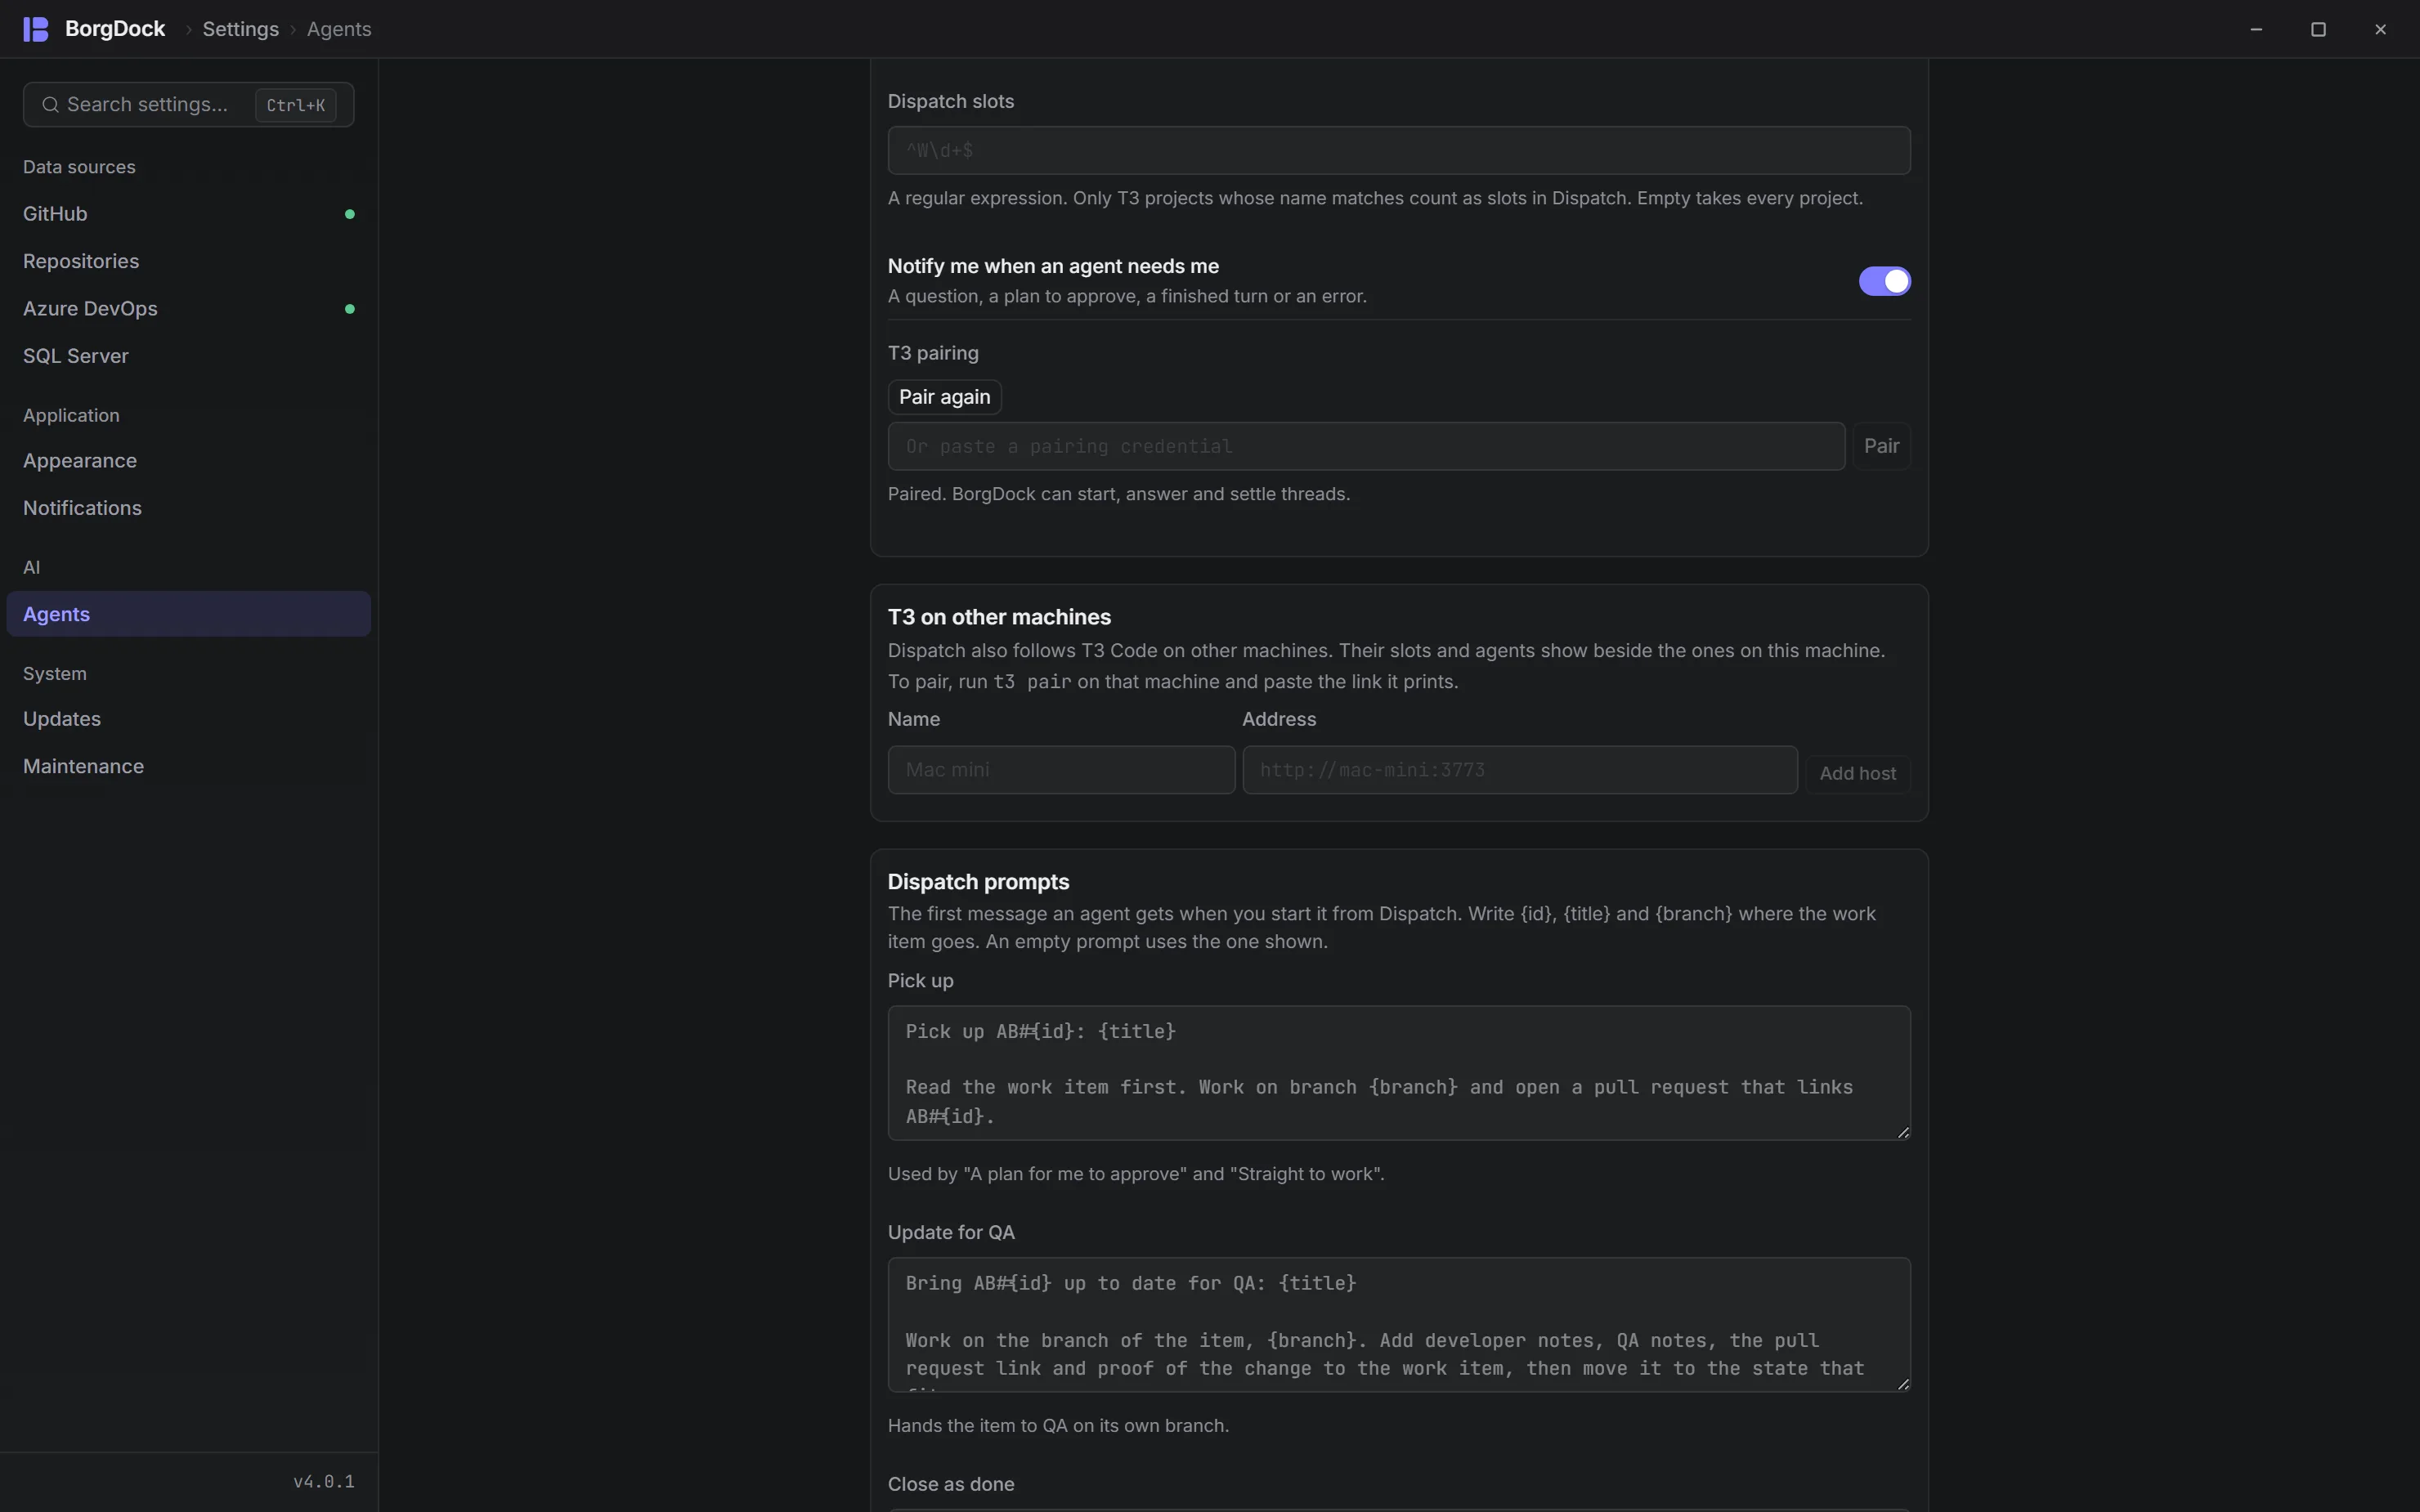This screenshot has width=2420, height=1512.
Task: Click the BorgDock app name in title bar
Action: (115, 29)
